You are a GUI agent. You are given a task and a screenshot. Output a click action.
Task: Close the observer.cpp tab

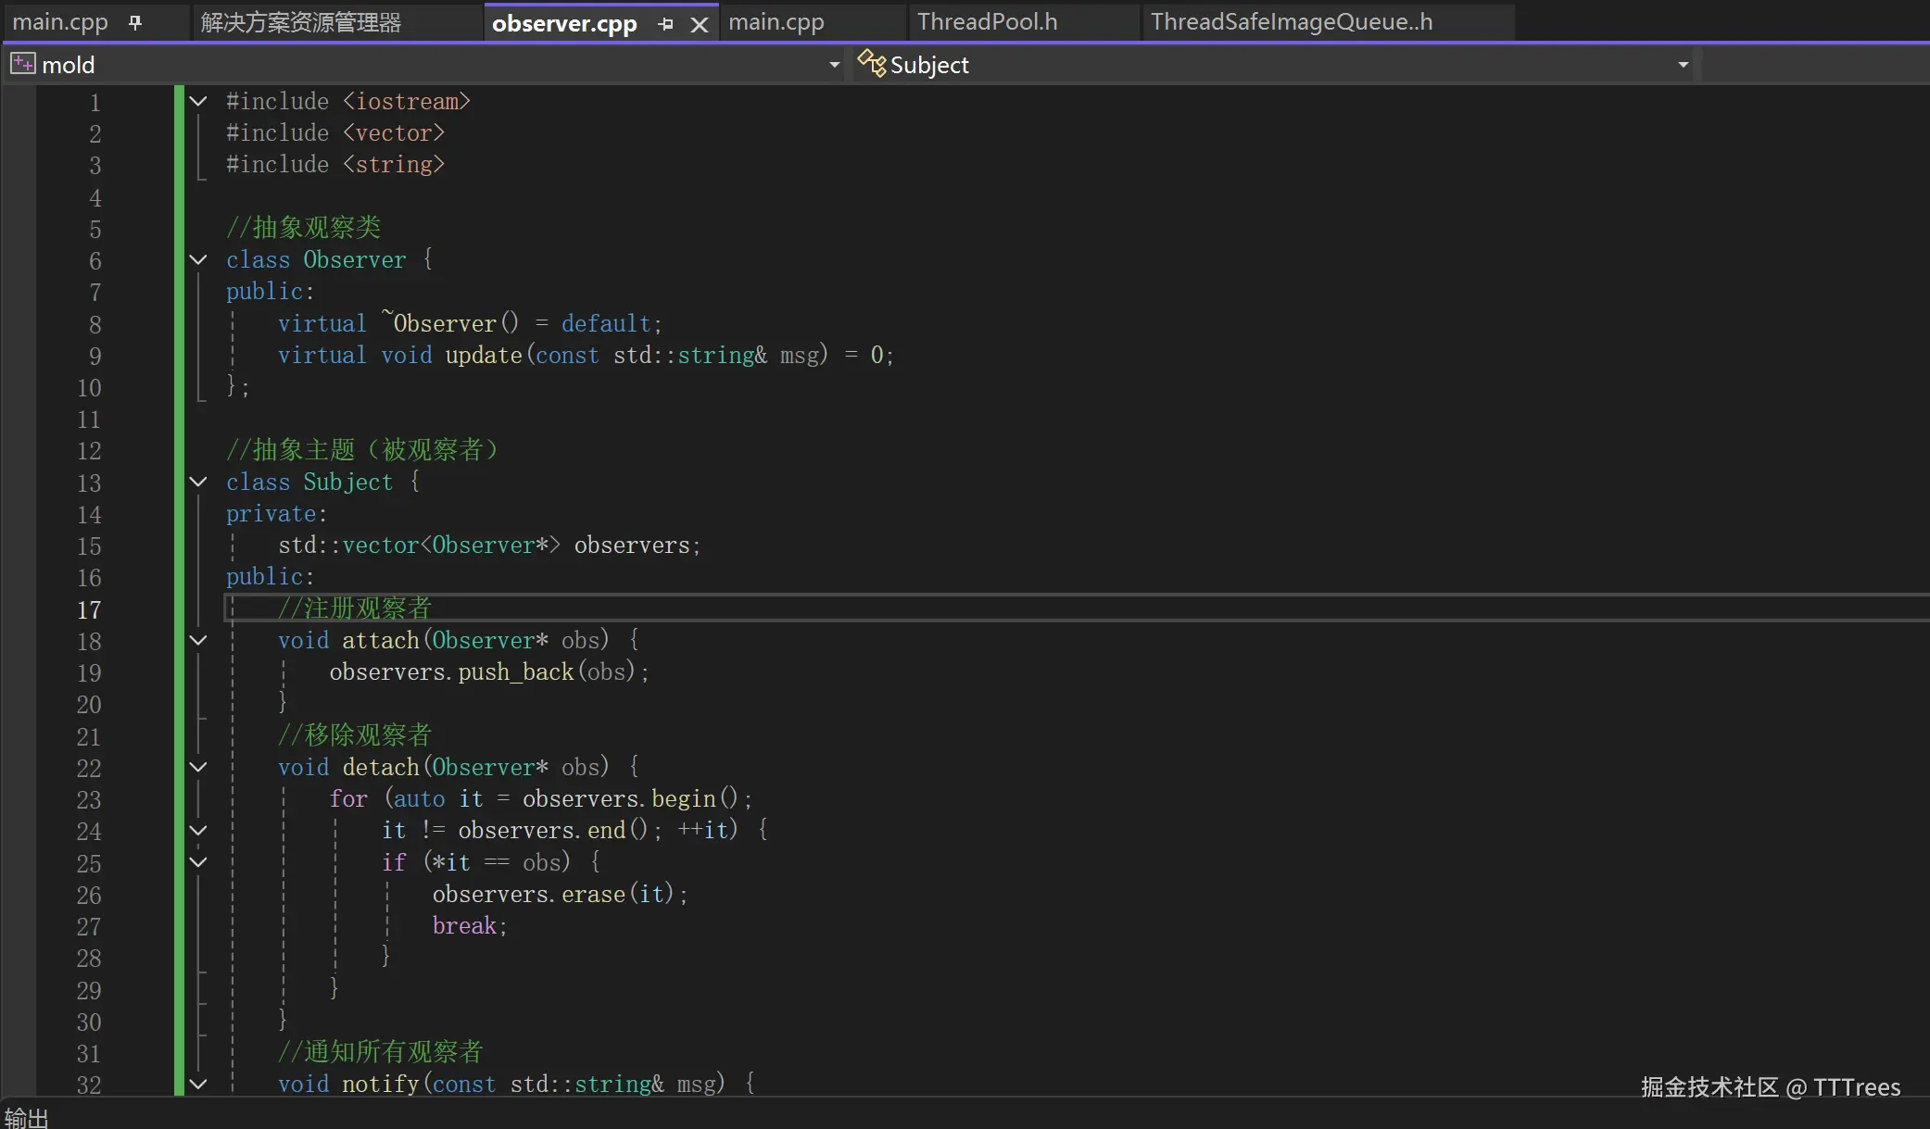coord(700,25)
